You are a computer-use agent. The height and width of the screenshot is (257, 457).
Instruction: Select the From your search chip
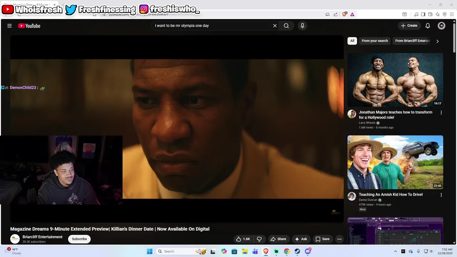click(x=375, y=41)
